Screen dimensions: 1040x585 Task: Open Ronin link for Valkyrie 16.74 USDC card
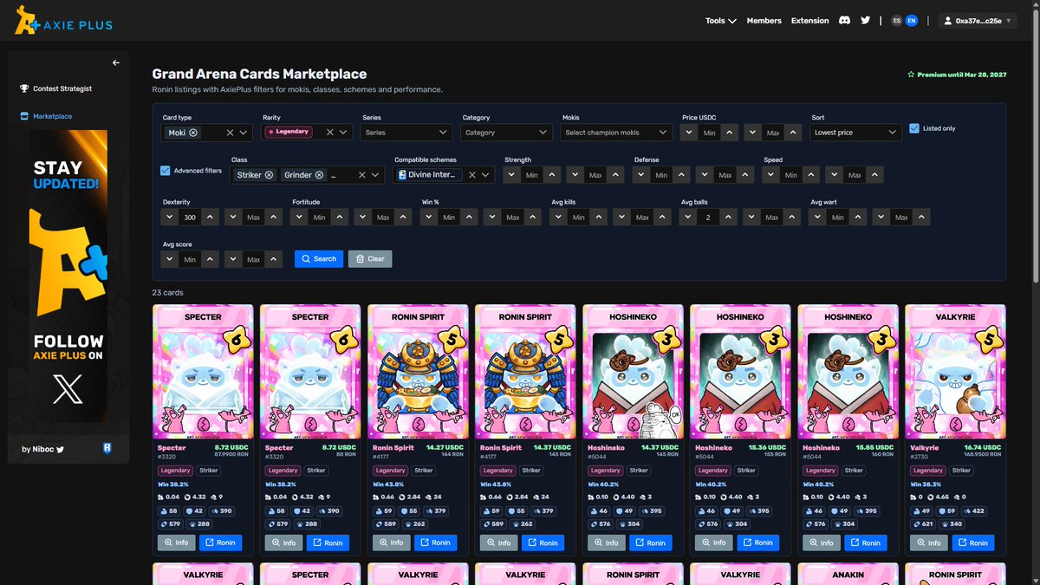972,543
